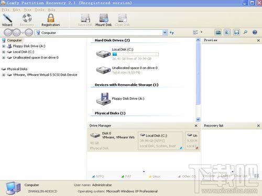This screenshot has height=196, width=262.
Task: Select Disk 0 in Drive Manager
Action: (x=113, y=141)
